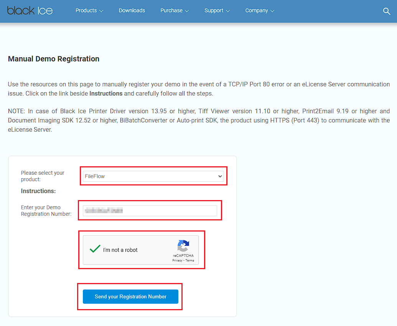The image size is (397, 326).
Task: Open the reCAPTCHA Terms link
Action: [189, 260]
